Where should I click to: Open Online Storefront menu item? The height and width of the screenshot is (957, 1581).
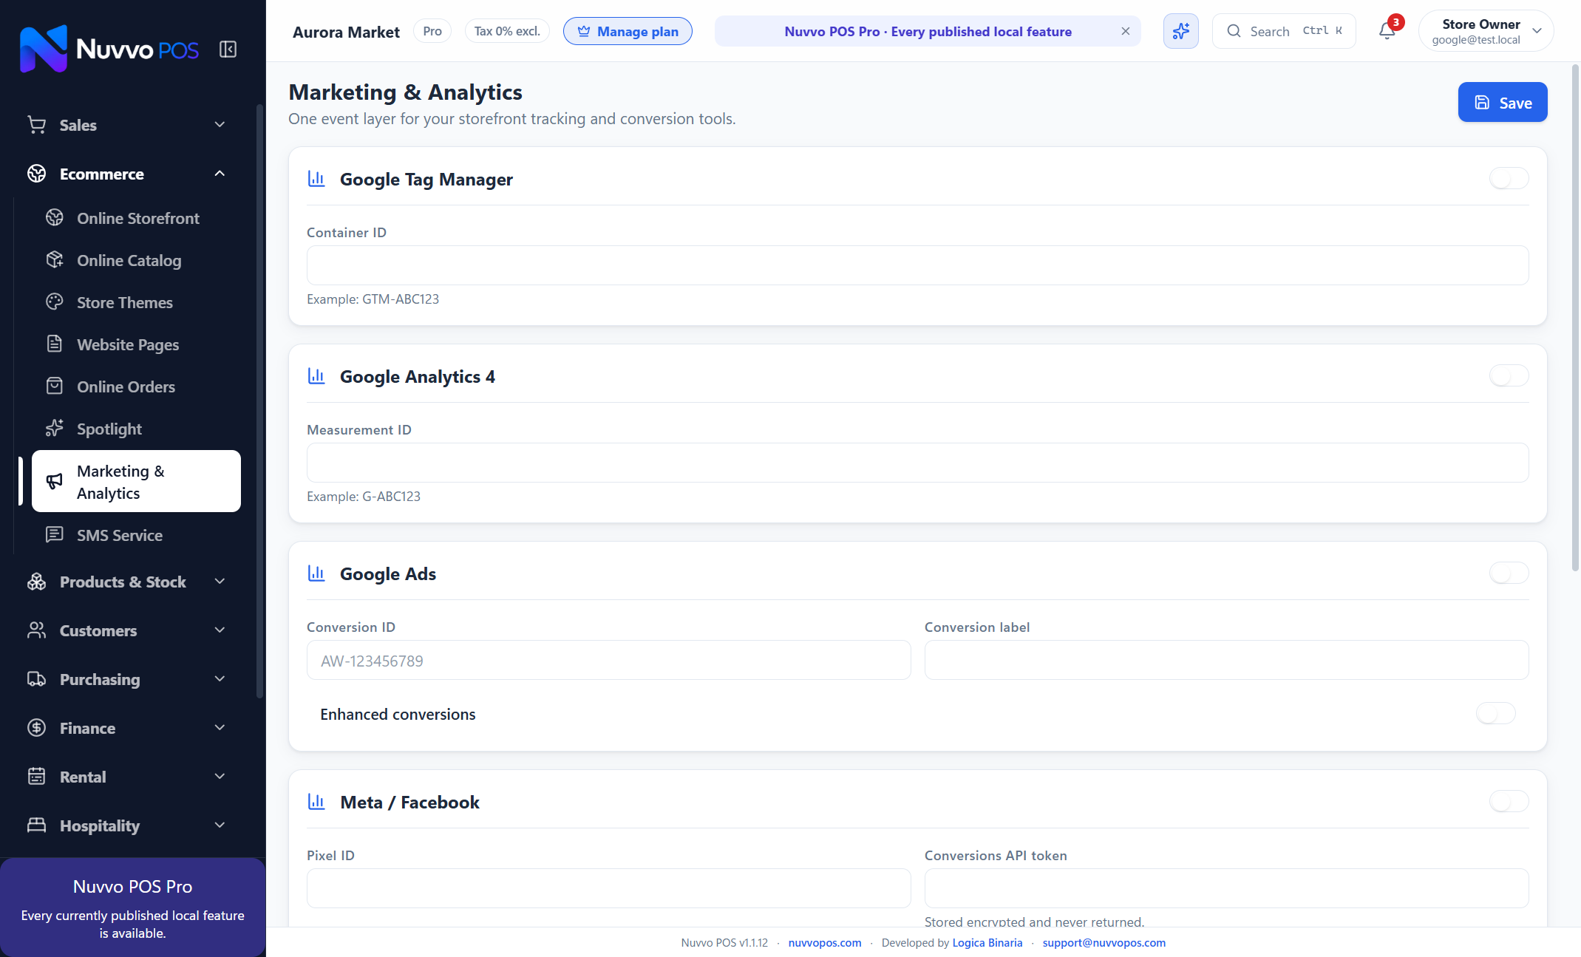[x=136, y=218]
